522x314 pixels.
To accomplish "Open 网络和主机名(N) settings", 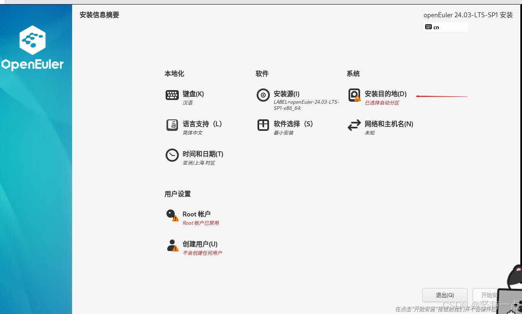I will click(389, 124).
